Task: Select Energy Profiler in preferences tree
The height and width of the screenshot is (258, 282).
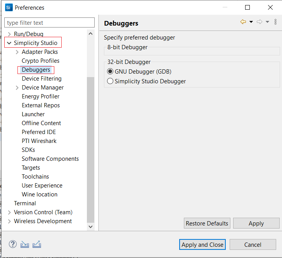Action: [41, 96]
